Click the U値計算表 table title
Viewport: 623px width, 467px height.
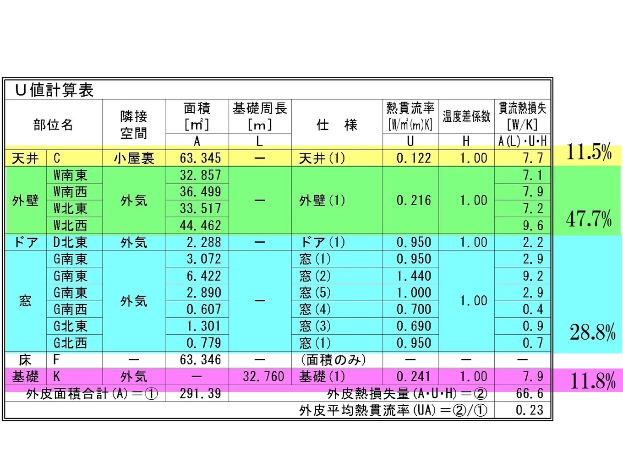click(x=54, y=90)
